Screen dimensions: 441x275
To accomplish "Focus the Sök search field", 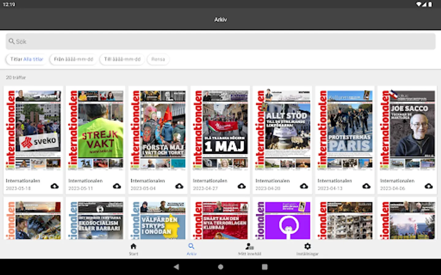I will (221, 41).
